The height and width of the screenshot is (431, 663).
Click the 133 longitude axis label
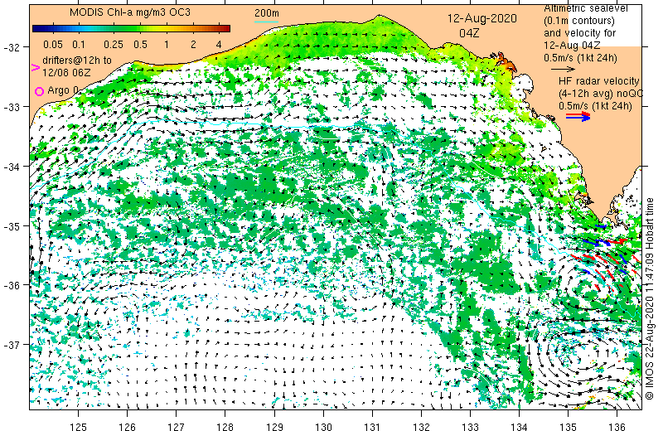[470, 426]
